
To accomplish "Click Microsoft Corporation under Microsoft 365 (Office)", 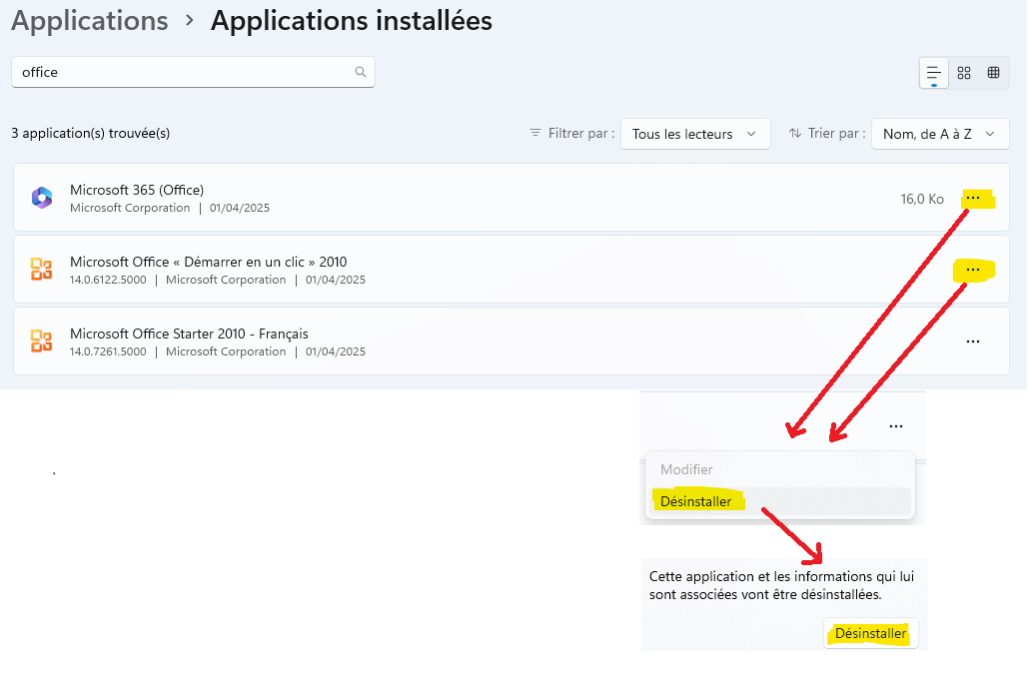I will tap(130, 208).
